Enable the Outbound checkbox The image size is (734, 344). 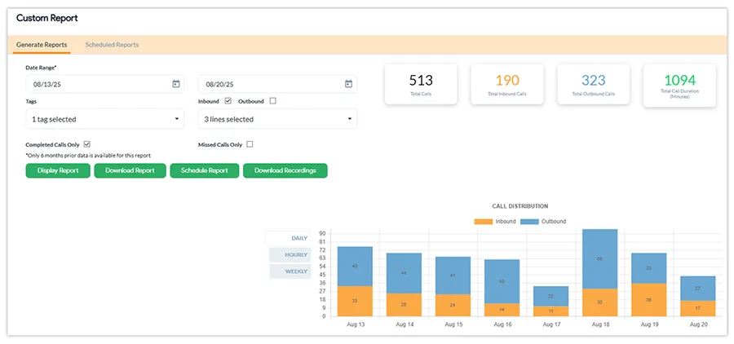273,100
